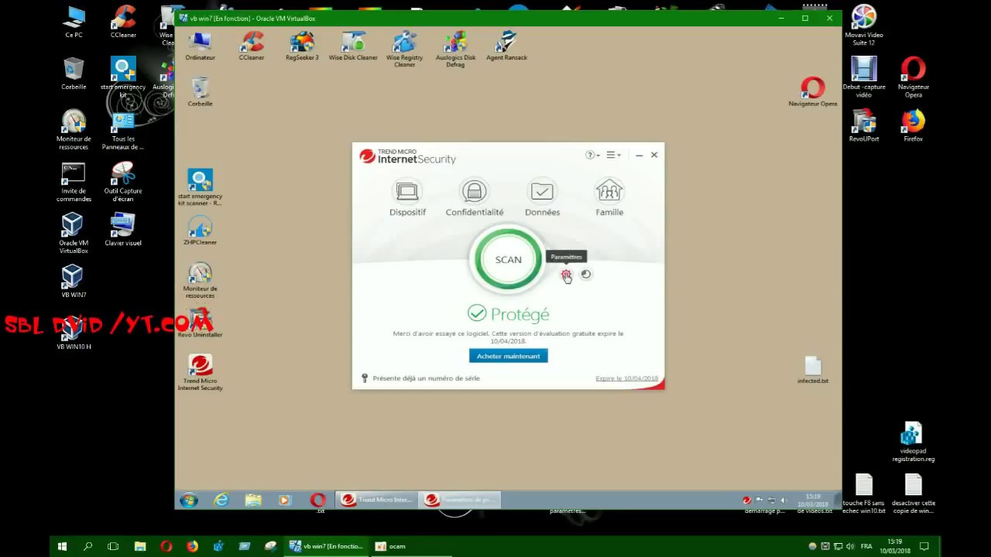Image resolution: width=991 pixels, height=557 pixels.
Task: Open Windows 7 Start orb in VM
Action: point(188,501)
